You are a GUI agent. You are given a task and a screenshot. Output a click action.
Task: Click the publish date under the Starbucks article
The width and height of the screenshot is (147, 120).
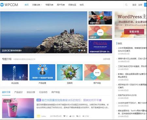pyautogui.click(x=56, y=116)
